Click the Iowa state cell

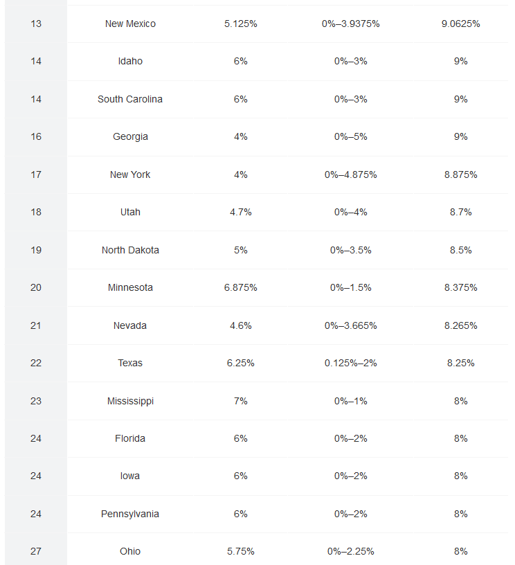point(130,476)
